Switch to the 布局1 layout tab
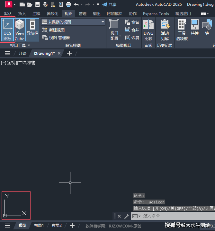 click(39, 226)
